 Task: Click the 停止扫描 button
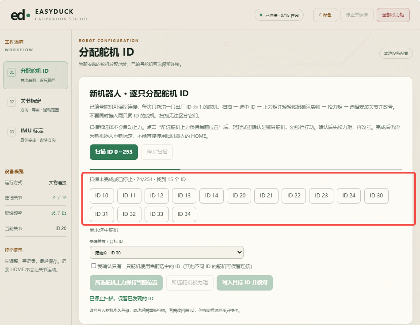point(157,152)
